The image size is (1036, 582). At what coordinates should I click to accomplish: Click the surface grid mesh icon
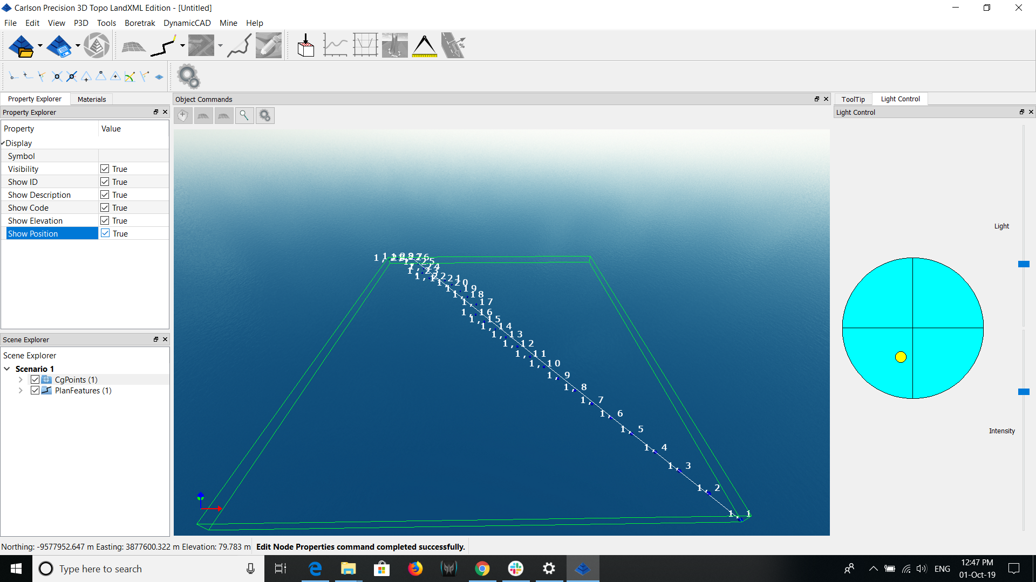[x=133, y=46]
